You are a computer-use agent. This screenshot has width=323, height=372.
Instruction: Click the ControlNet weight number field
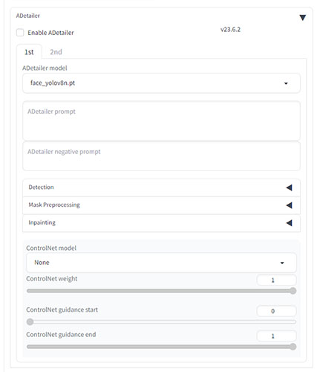[x=276, y=280]
